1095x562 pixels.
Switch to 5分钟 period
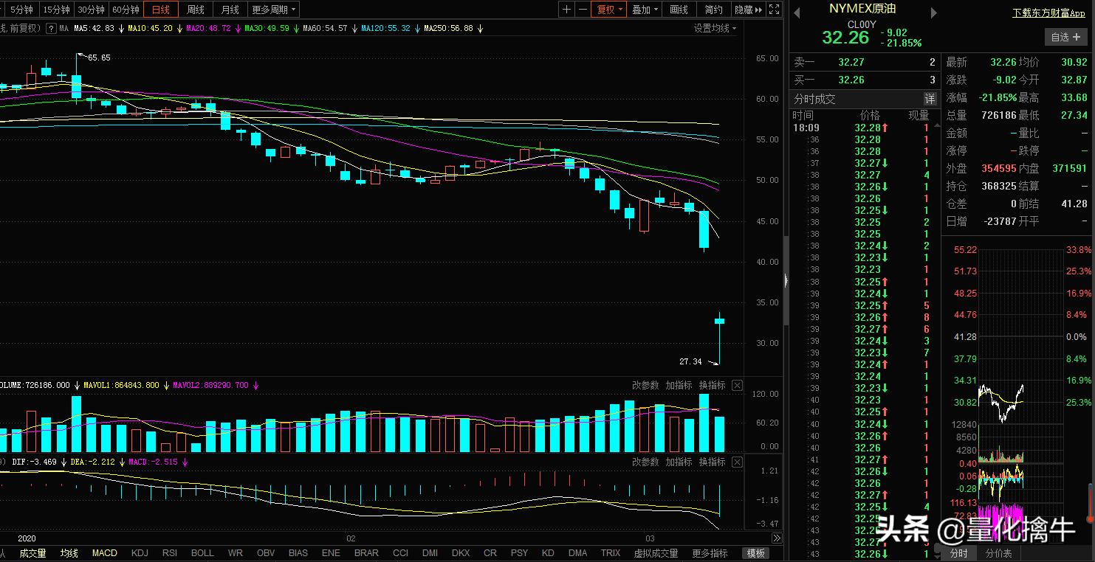tap(21, 10)
